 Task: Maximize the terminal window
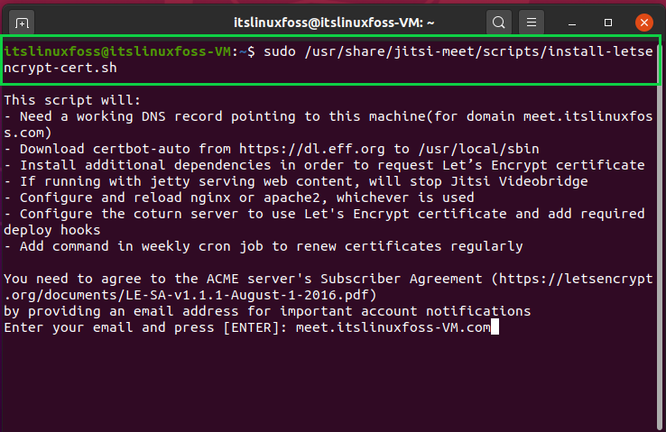[608, 23]
